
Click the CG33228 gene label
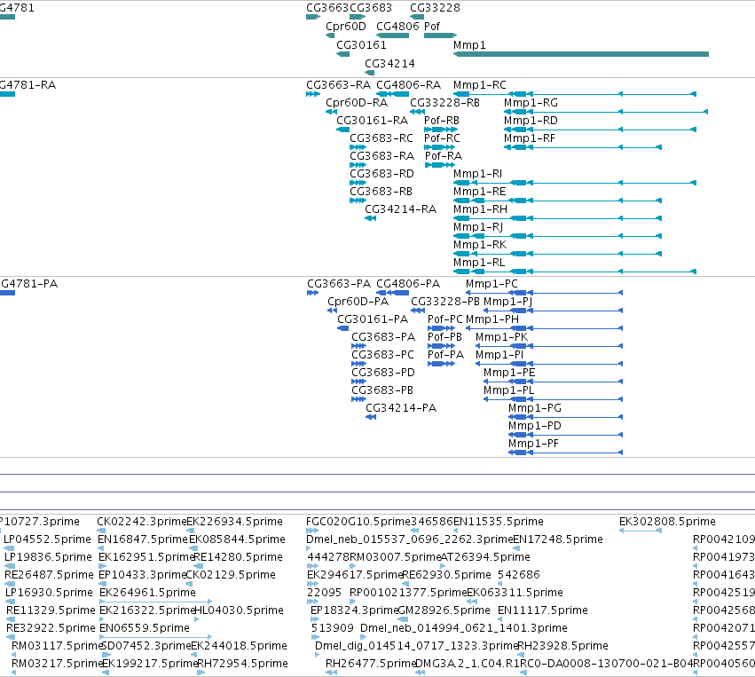pyautogui.click(x=435, y=8)
